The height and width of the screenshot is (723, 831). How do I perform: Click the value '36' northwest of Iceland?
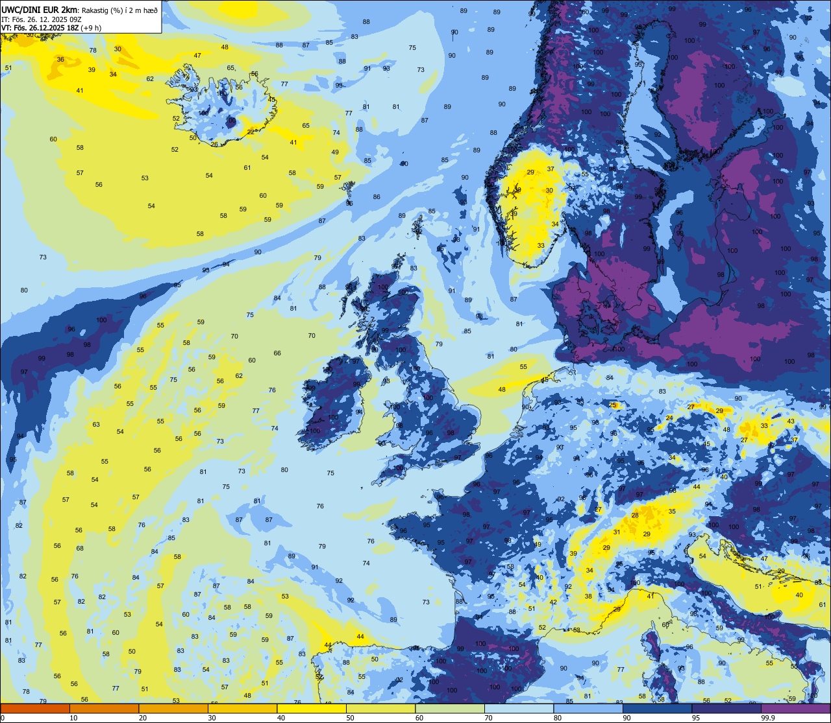point(60,59)
